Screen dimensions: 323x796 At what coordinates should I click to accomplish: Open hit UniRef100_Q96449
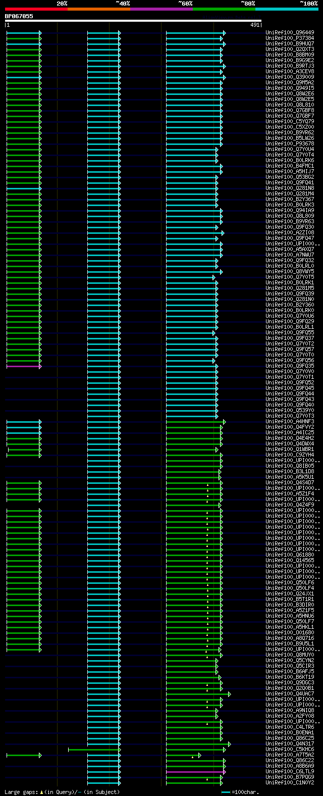tap(290, 32)
